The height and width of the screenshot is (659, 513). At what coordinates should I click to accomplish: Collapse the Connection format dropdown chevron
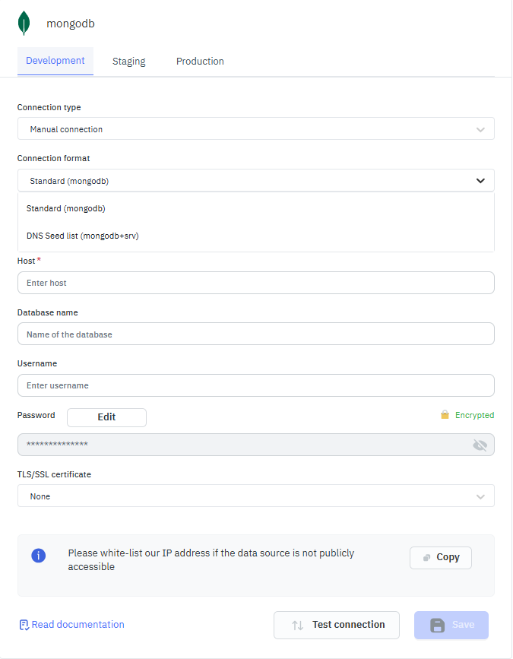point(480,181)
